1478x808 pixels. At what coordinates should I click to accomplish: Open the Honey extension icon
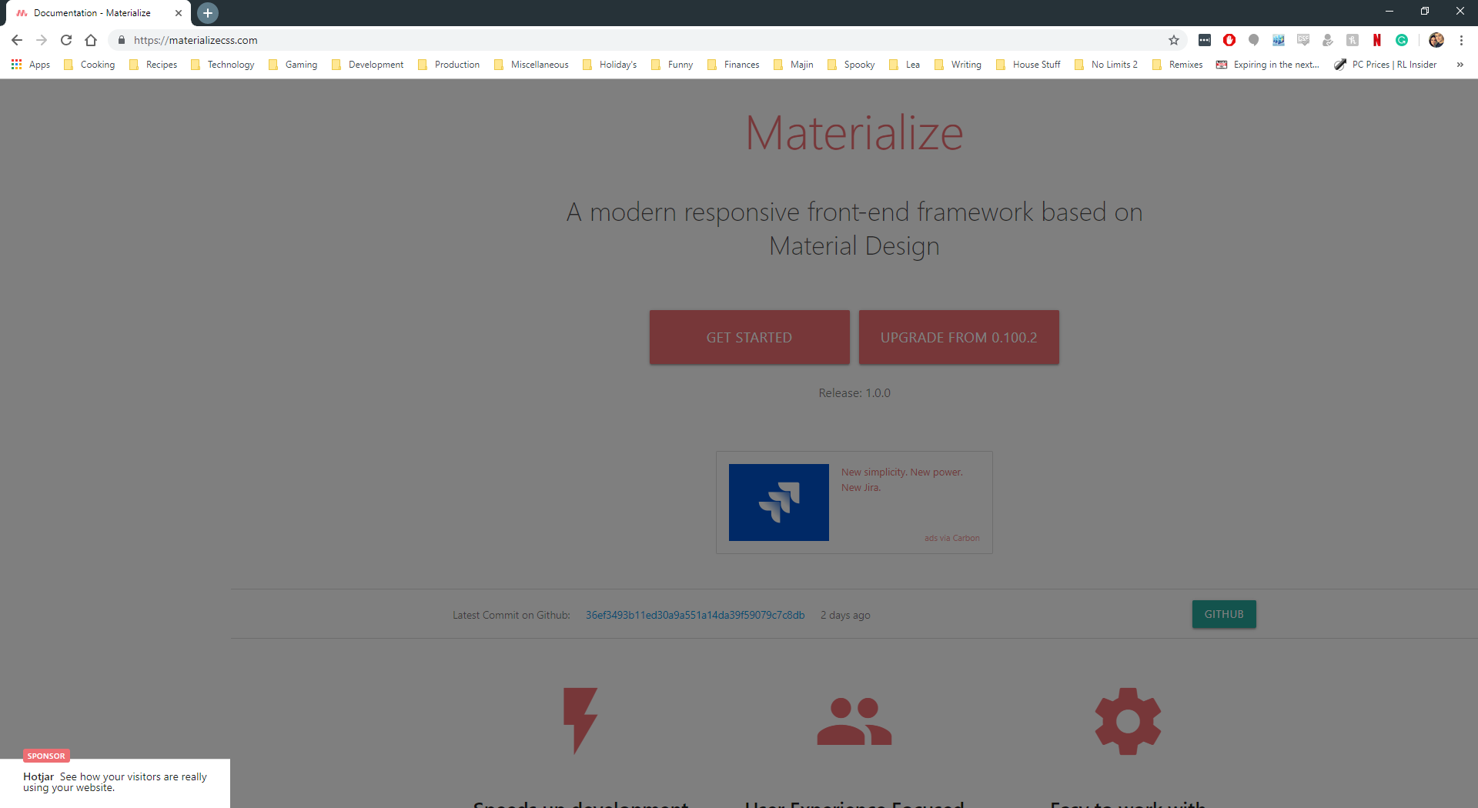click(1353, 40)
